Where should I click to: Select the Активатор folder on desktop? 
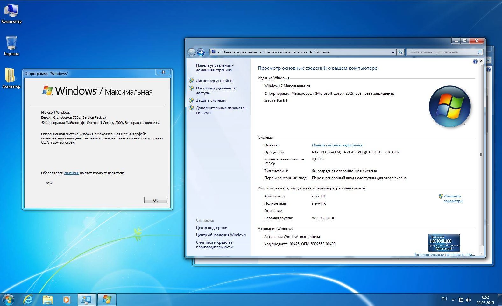(11, 78)
